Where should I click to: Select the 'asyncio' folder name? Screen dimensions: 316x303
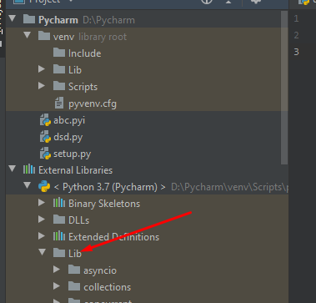coord(100,270)
